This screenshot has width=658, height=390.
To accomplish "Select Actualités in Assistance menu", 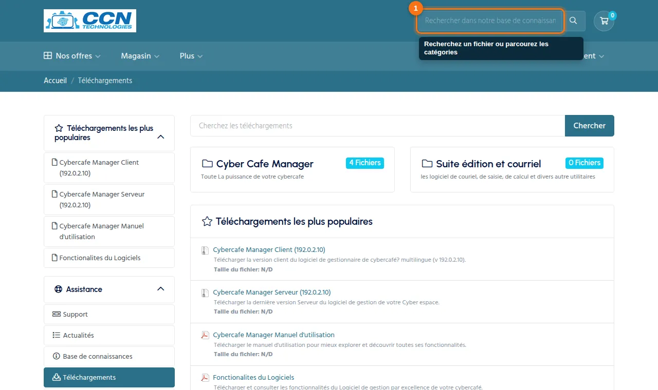I will (109, 335).
